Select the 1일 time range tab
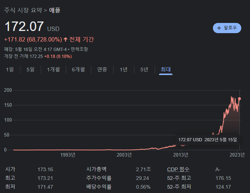 click(10, 70)
